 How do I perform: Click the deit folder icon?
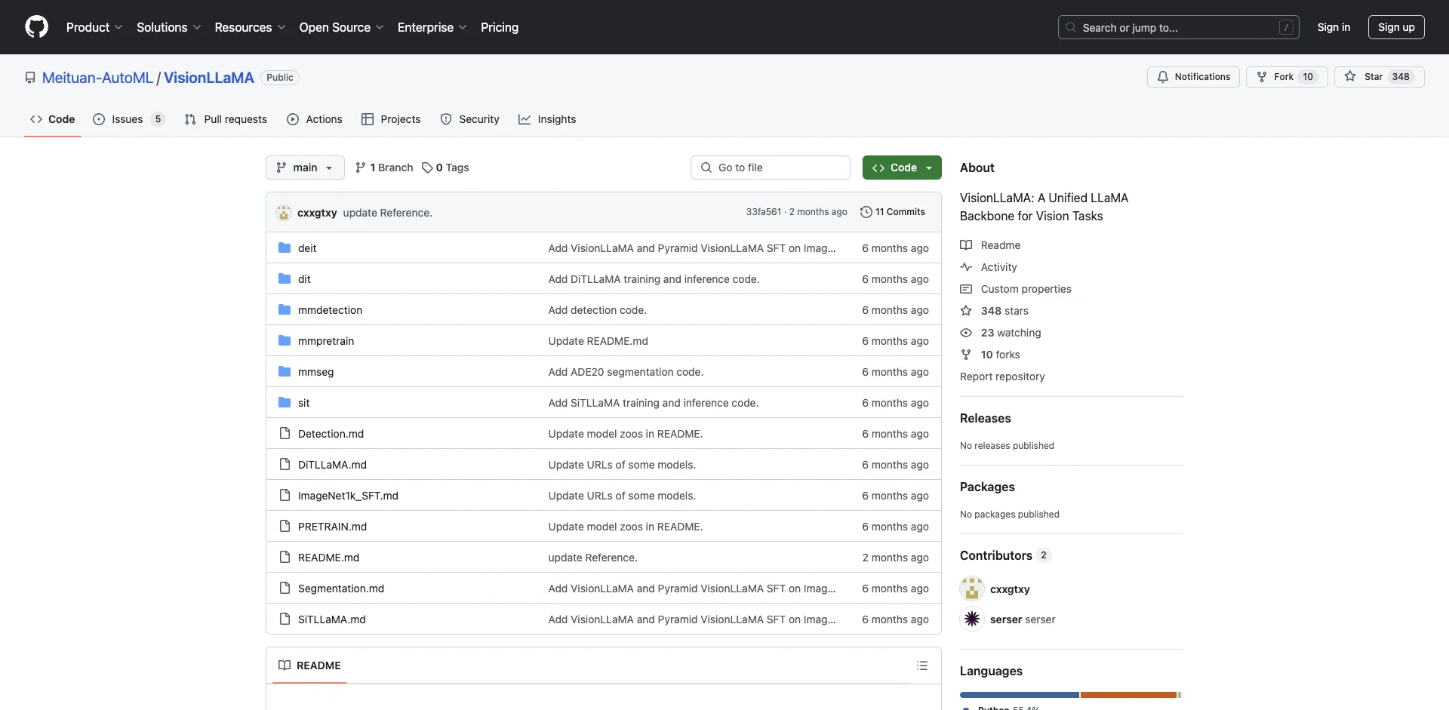(x=285, y=247)
